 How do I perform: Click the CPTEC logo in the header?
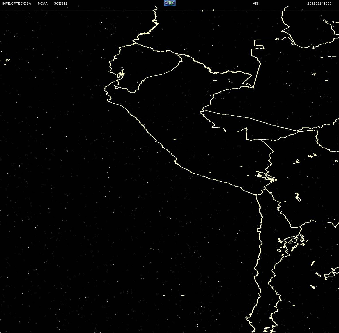pyautogui.click(x=170, y=3)
